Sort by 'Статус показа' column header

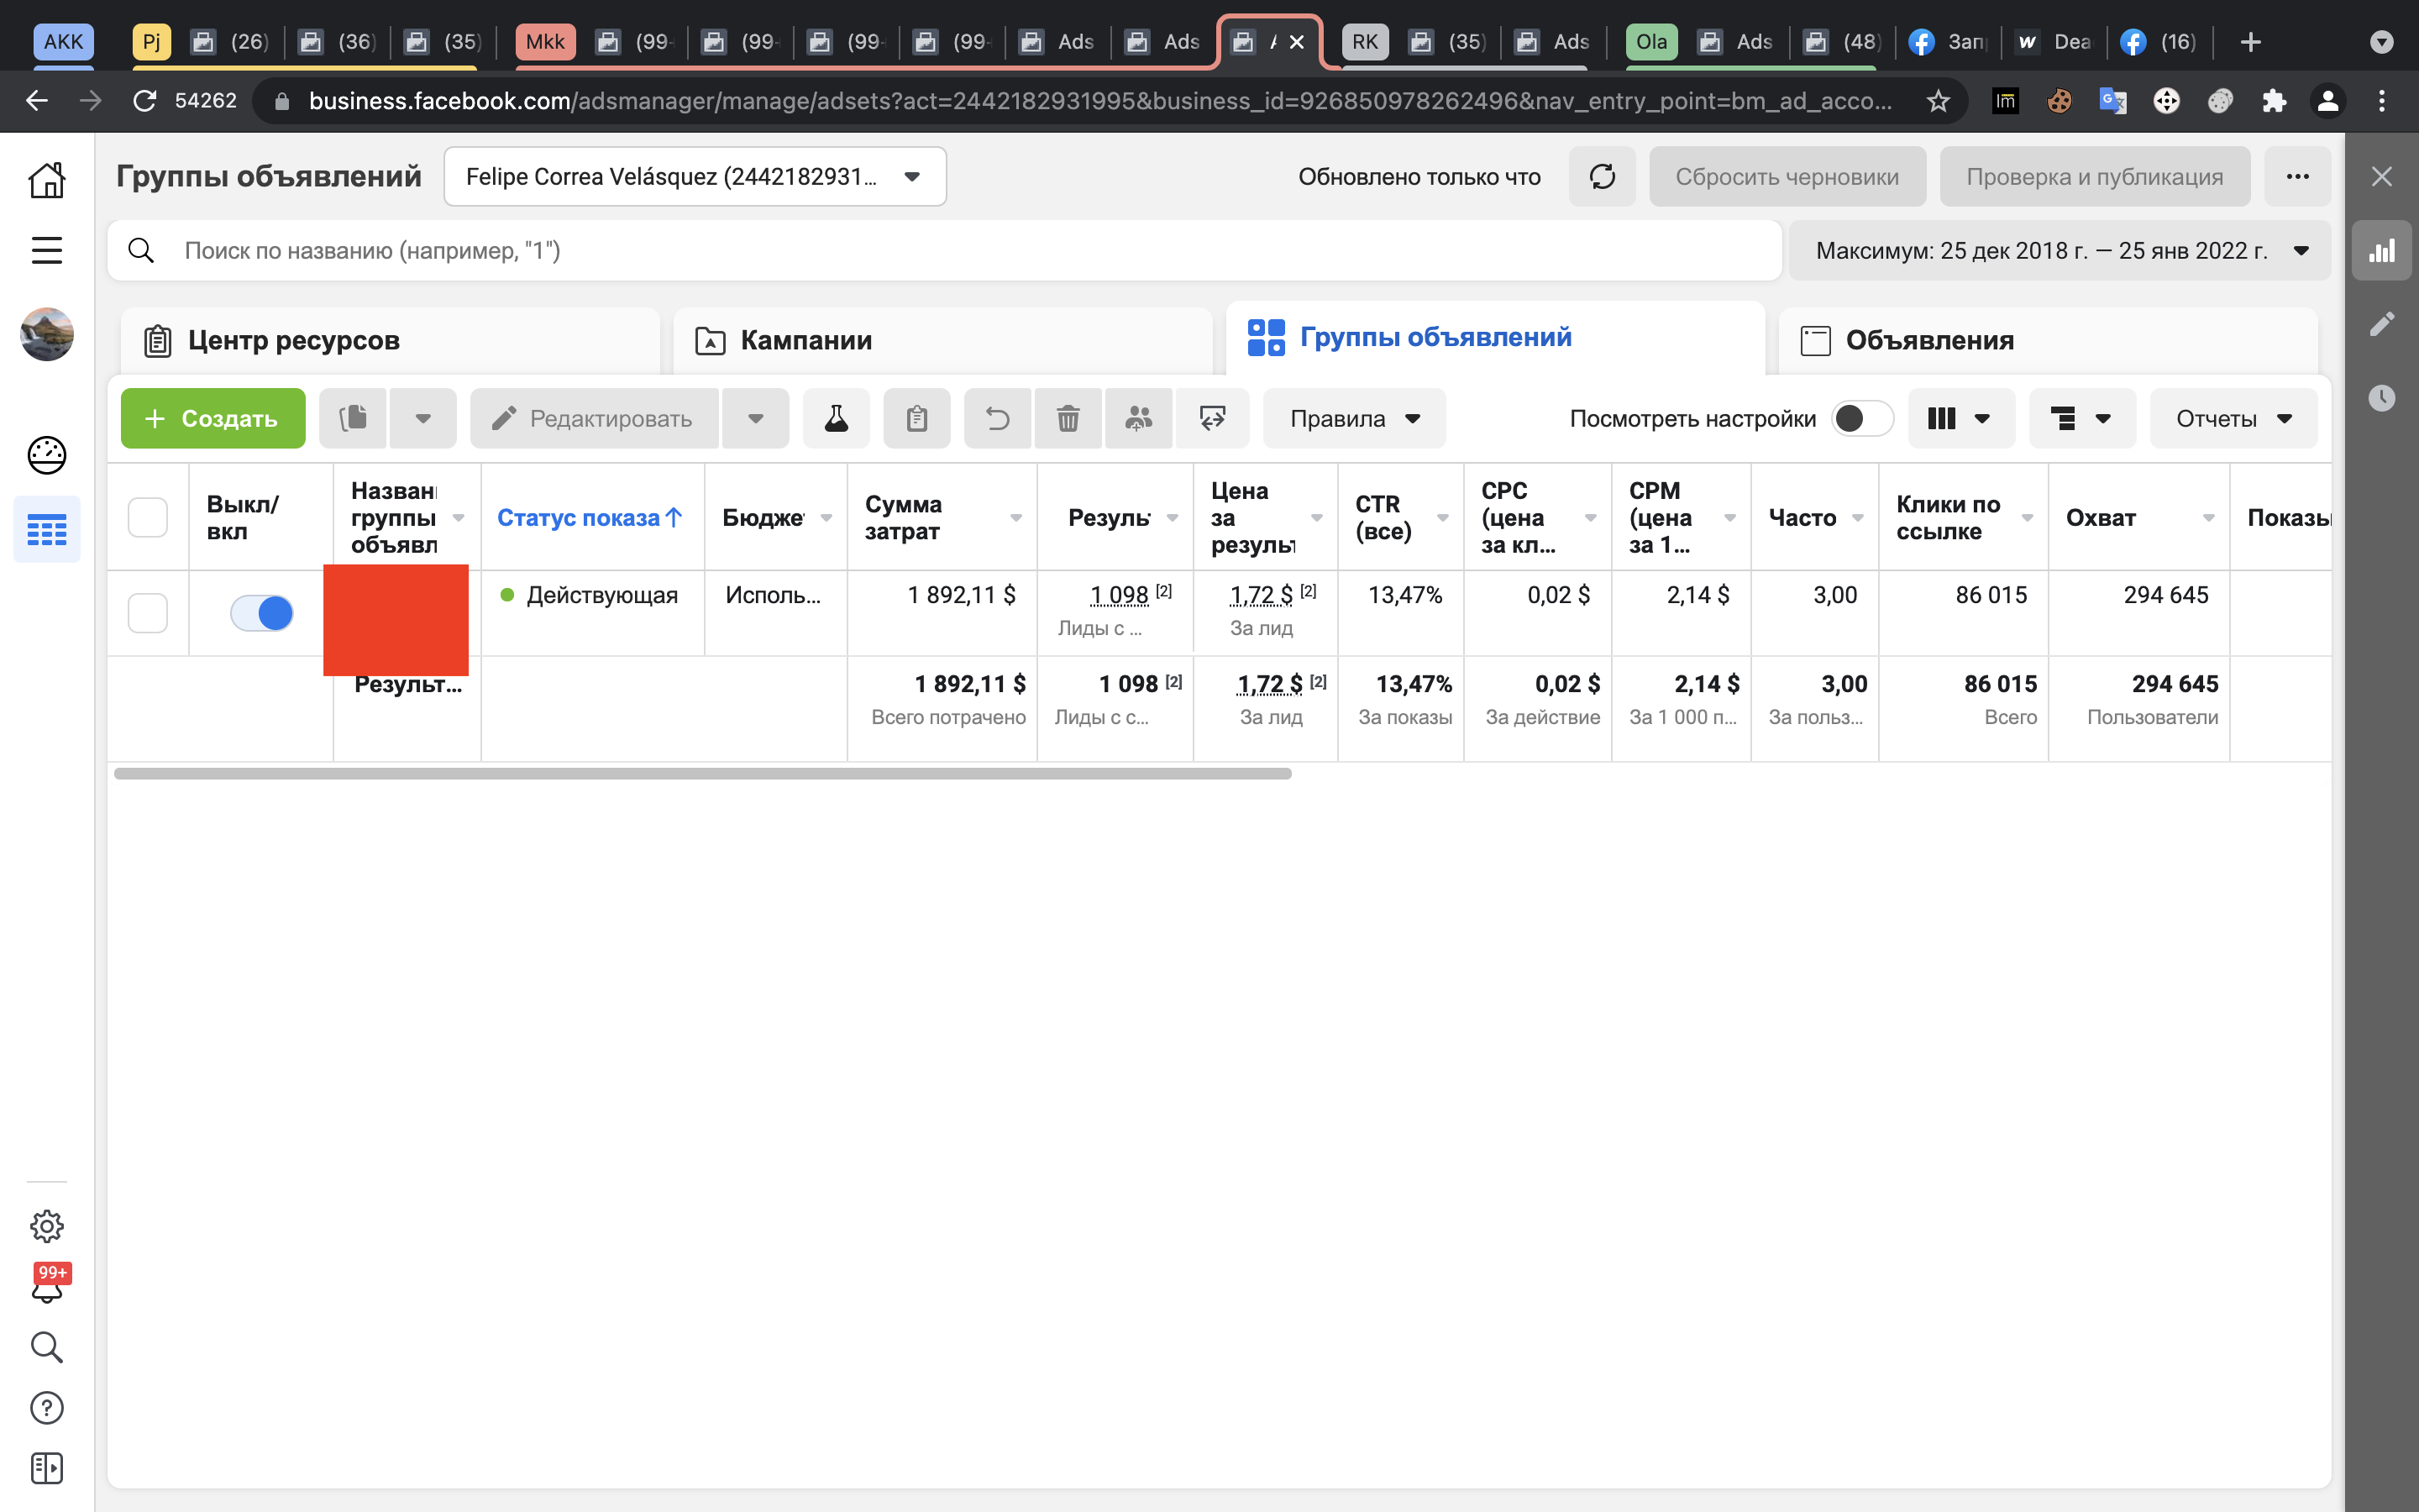point(590,518)
